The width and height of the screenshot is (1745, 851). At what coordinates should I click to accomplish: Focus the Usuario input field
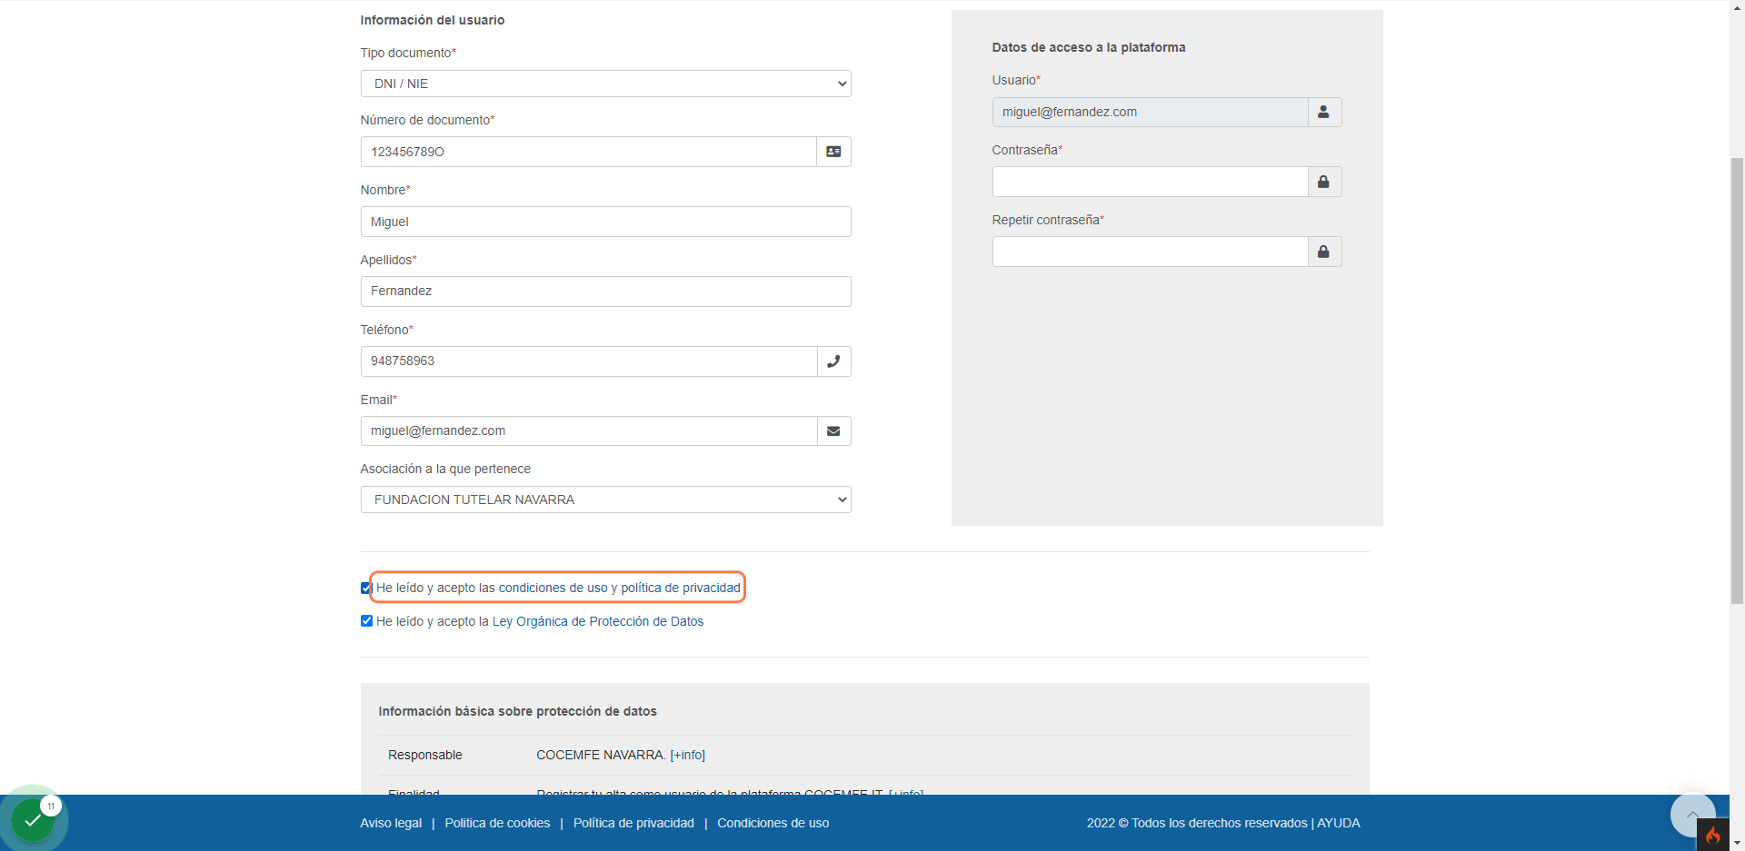coord(1150,112)
